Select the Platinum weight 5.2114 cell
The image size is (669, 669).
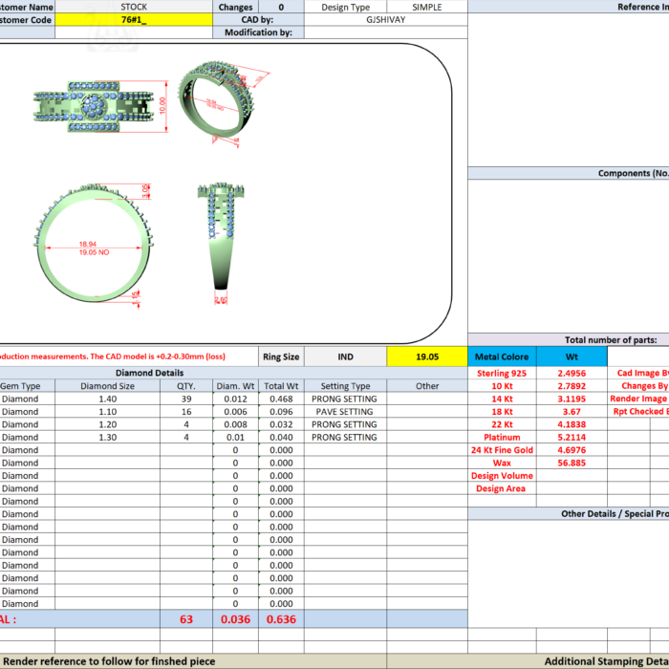[572, 438]
